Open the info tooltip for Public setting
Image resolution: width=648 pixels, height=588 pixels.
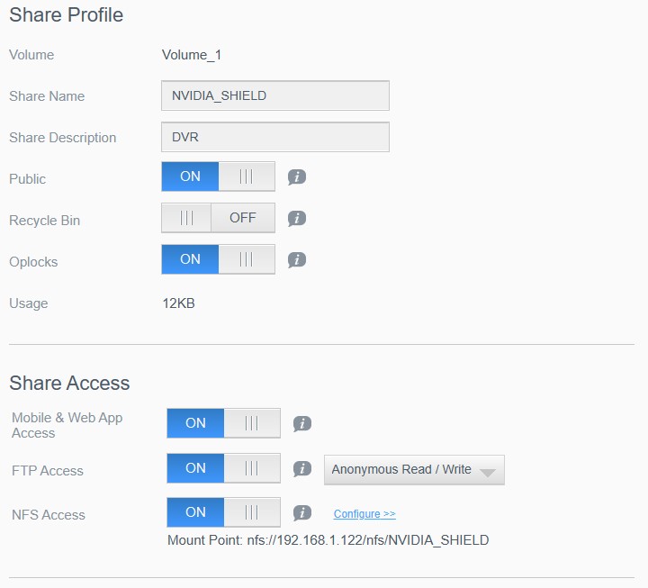pyautogui.click(x=297, y=177)
